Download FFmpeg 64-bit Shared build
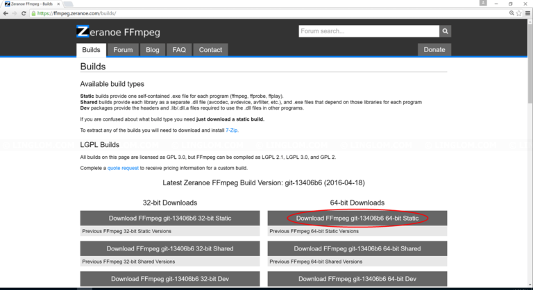 (357, 248)
